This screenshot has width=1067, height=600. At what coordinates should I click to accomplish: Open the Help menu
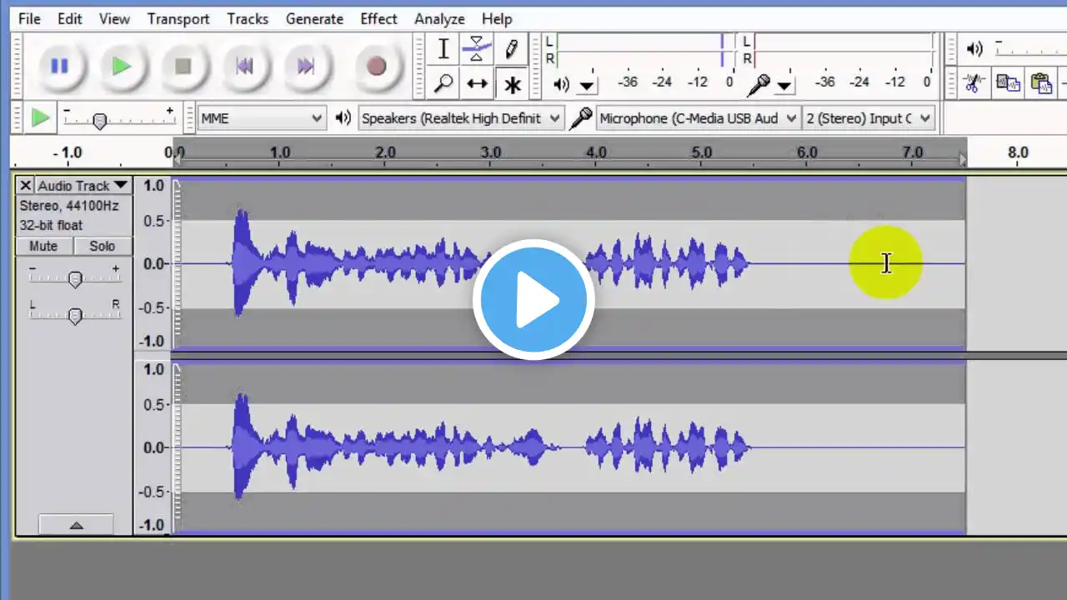click(497, 18)
